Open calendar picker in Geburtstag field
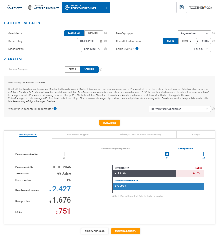 click(101, 41)
